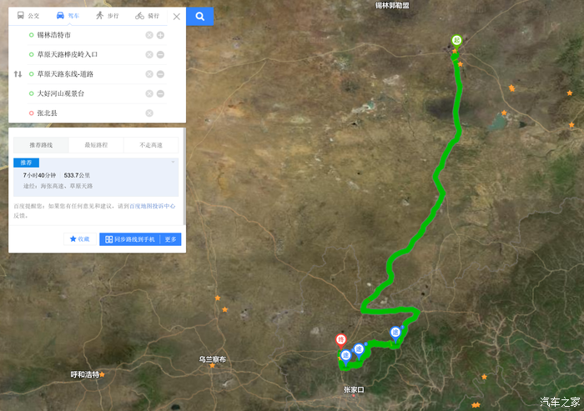Image resolution: width=584 pixels, height=411 pixels.
Task: Add a waypoint with the plus icon
Action: pyautogui.click(x=160, y=35)
